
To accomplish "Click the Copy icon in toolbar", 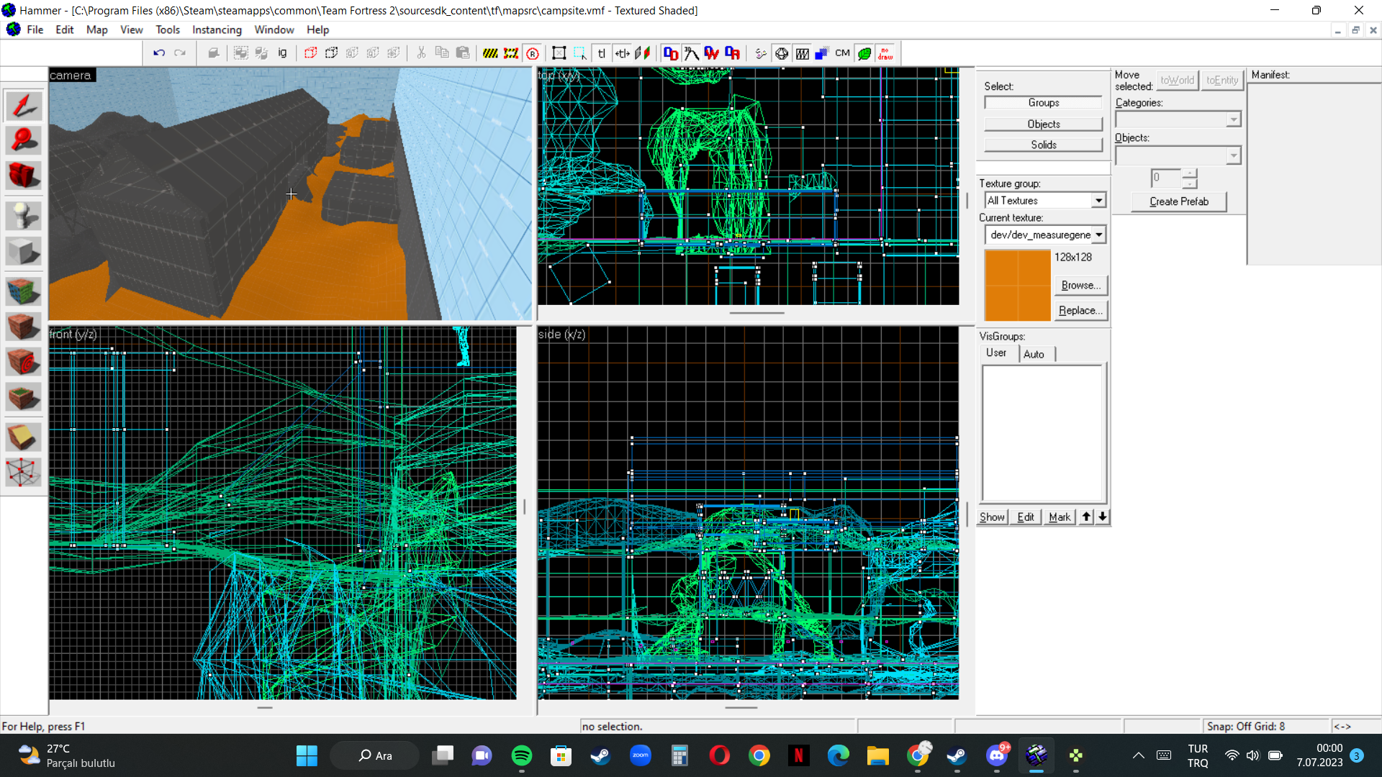I will 442,53.
